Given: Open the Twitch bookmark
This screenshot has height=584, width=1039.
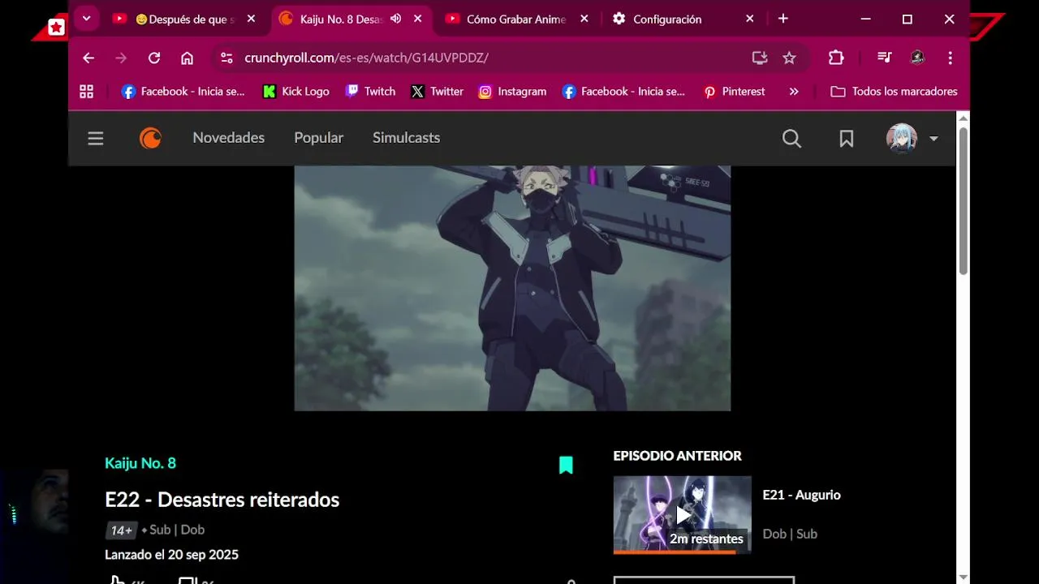Looking at the screenshot, I should coord(370,92).
